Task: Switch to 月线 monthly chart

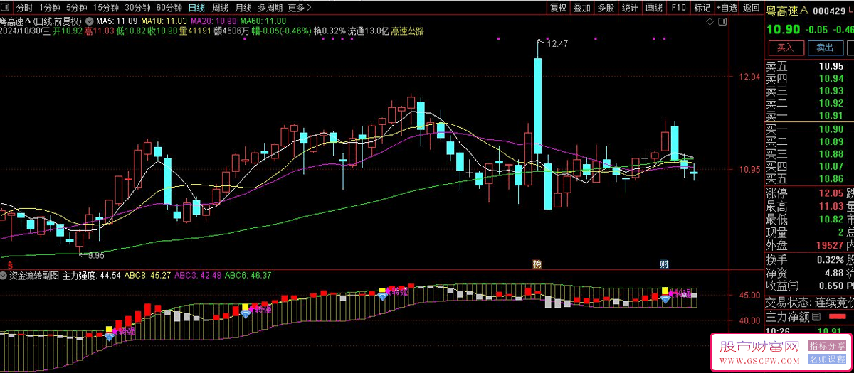Action: coord(243,8)
